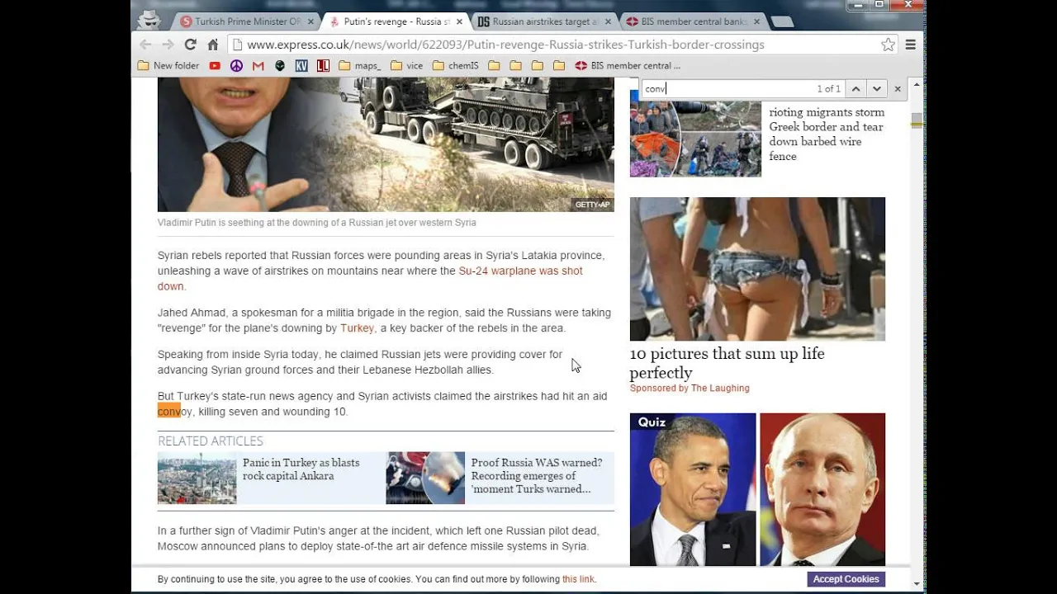This screenshot has height=594, width=1057.
Task: Go back with the browser back arrow
Action: pyautogui.click(x=145, y=45)
